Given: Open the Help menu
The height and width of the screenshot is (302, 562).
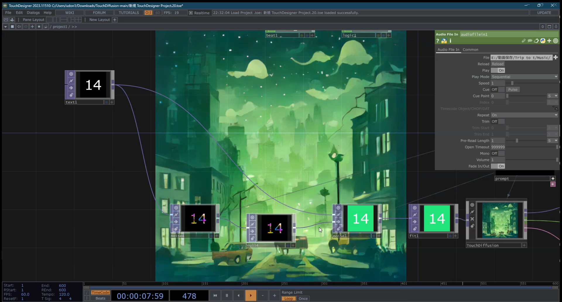Looking at the screenshot, I should point(47,13).
